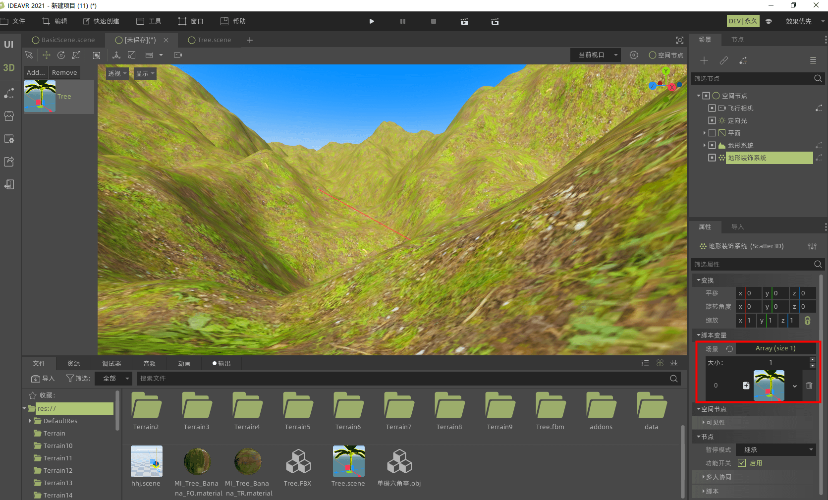
Task: Maximize viewport with fullscreen icon
Action: coord(680,40)
